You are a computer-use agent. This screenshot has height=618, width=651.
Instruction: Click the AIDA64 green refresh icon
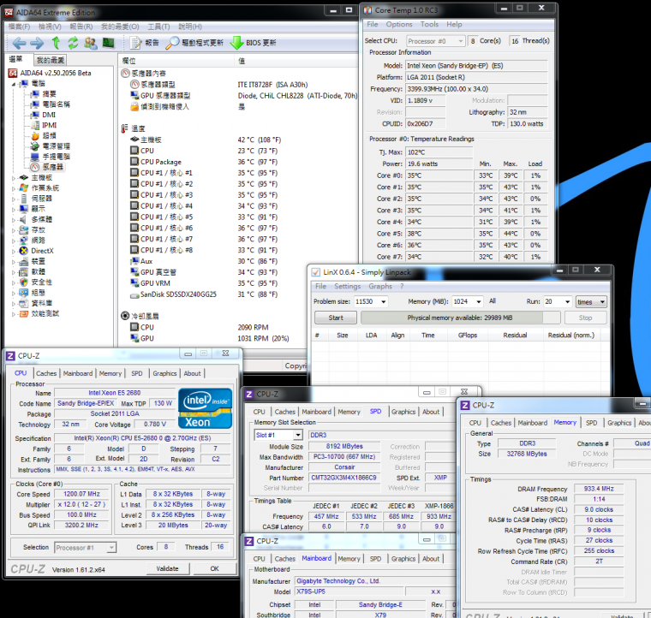[x=74, y=43]
